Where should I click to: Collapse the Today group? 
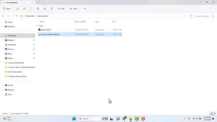[x=37, y=26]
